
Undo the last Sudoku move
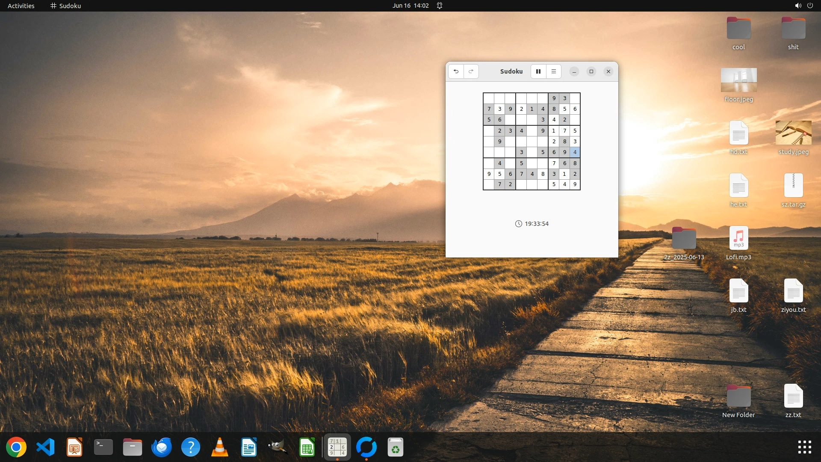(x=456, y=71)
